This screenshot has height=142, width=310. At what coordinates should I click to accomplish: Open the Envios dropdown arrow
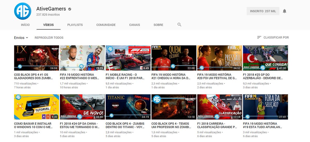pos(27,38)
